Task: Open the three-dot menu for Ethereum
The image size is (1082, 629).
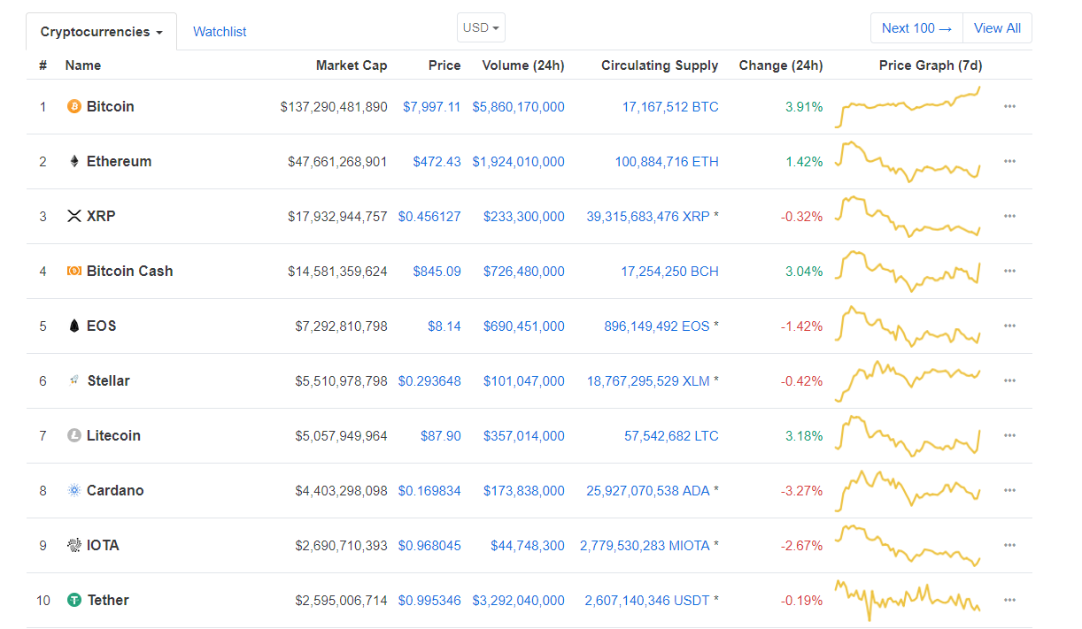Action: [x=1009, y=161]
